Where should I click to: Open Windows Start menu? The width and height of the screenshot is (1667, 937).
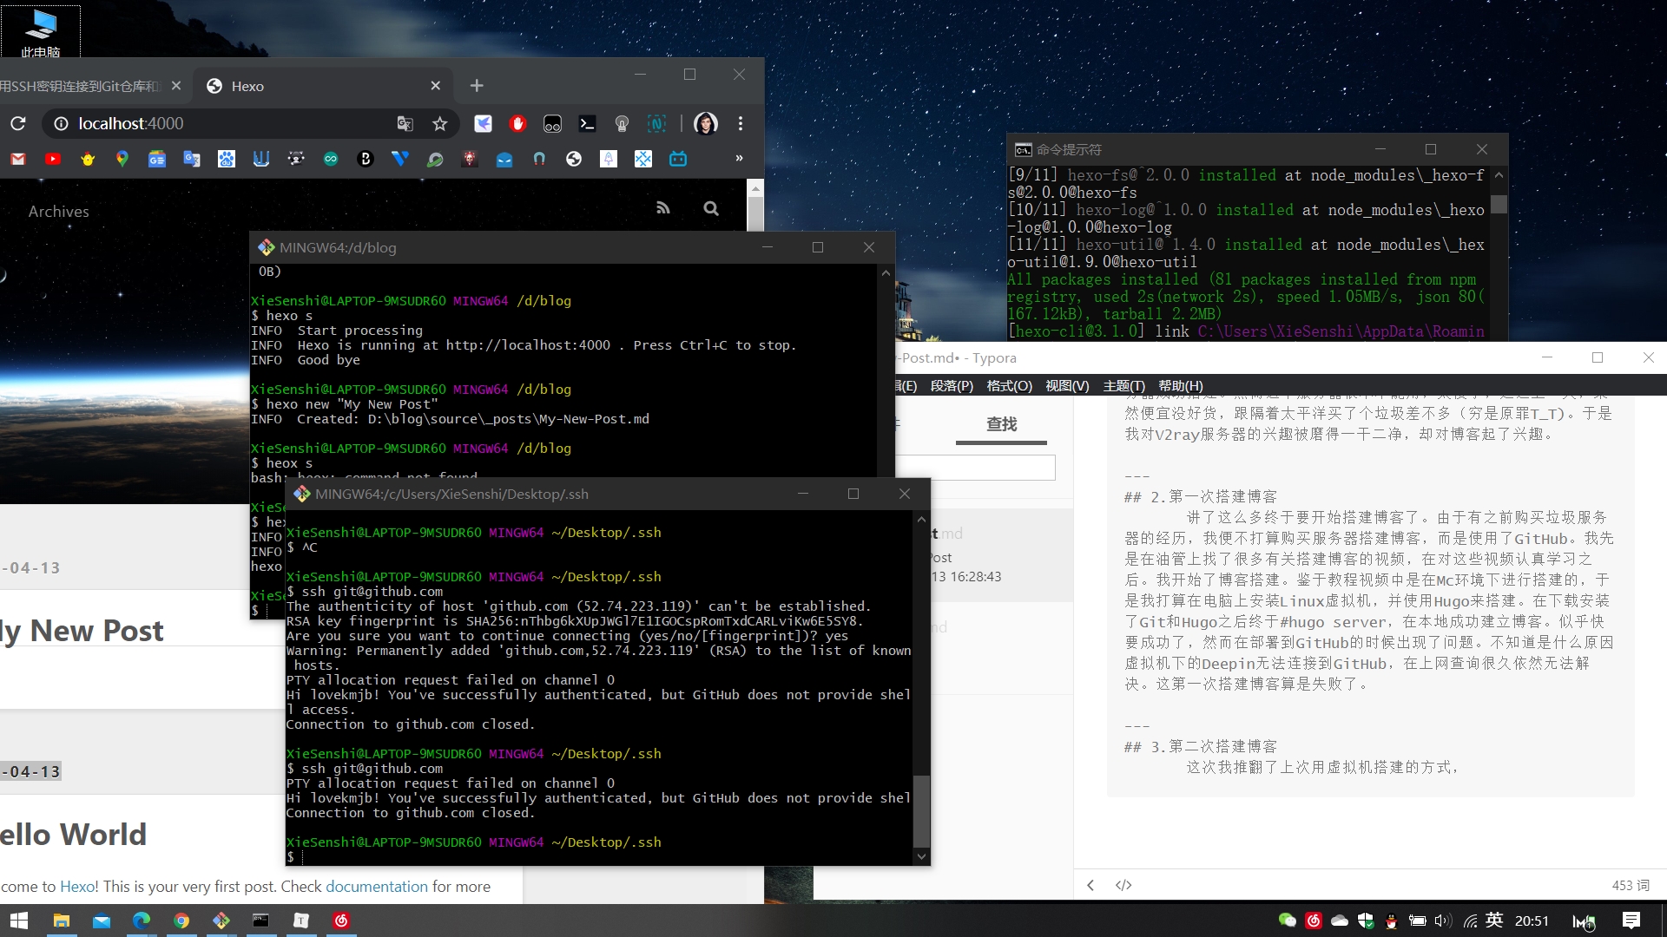click(x=19, y=921)
